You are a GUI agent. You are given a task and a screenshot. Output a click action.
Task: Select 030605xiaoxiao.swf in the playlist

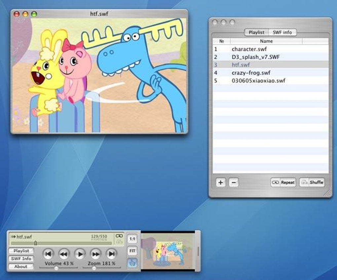(271, 81)
